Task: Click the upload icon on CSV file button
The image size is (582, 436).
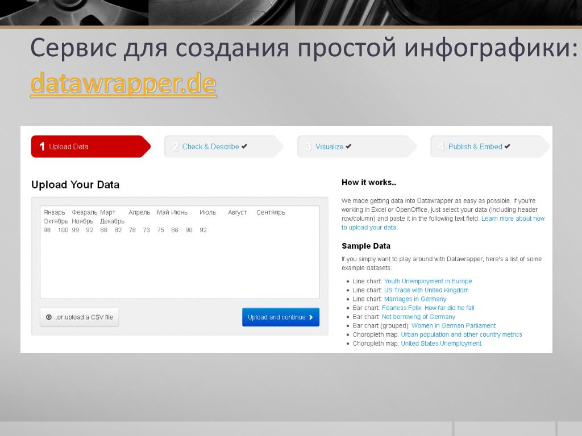Action: coord(49,317)
